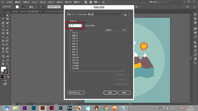This screenshot has width=198, height=111.
Task: Expand the 窗口 command group
Action: [70, 52]
